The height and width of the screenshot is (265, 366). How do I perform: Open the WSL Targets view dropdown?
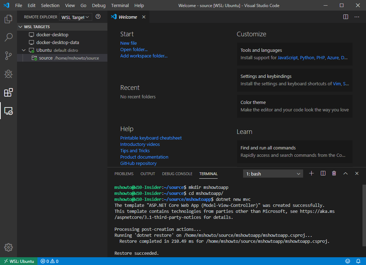click(x=75, y=17)
